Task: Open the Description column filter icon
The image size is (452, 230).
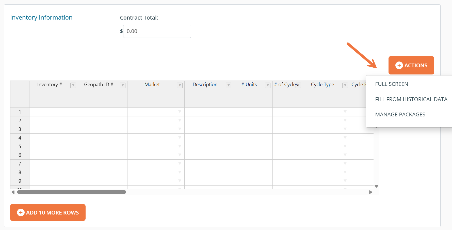Action: point(229,85)
